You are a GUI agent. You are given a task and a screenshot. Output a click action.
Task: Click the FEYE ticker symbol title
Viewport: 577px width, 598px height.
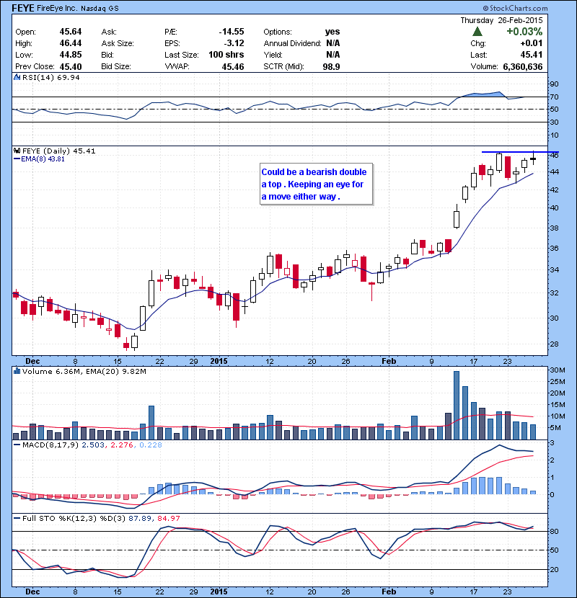[x=23, y=8]
